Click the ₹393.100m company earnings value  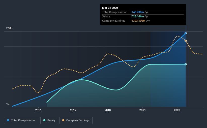pos(138,21)
